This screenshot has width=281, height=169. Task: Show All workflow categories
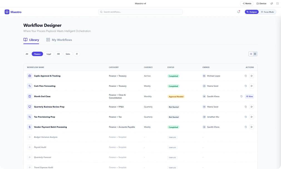click(27, 54)
